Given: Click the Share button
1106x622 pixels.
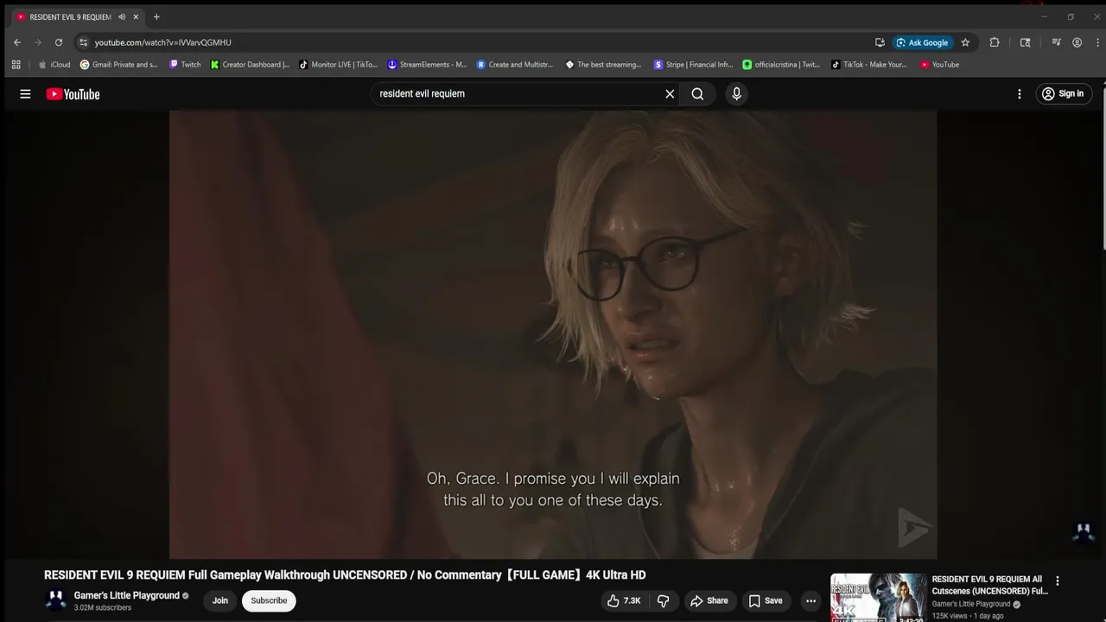Looking at the screenshot, I should (x=709, y=601).
